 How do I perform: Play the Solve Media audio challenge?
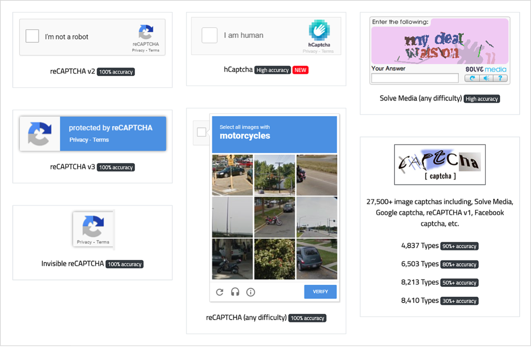(x=486, y=78)
